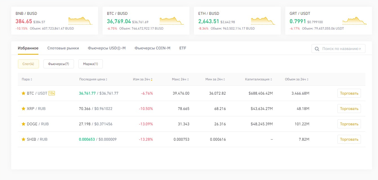Viewport: 378px width, 180px height.
Task: Sort by Капитализация column
Action: 259,79
